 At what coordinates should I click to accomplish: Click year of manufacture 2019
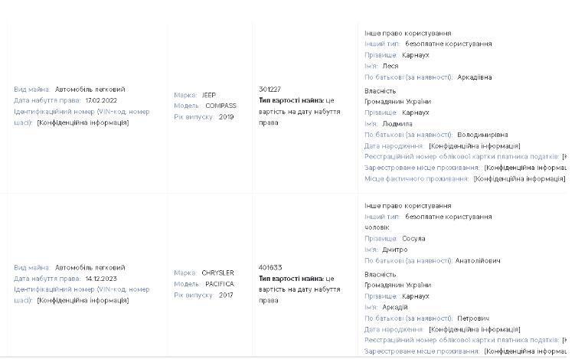[227, 116]
